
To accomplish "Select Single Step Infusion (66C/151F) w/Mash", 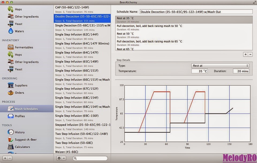I will (82, 82).
